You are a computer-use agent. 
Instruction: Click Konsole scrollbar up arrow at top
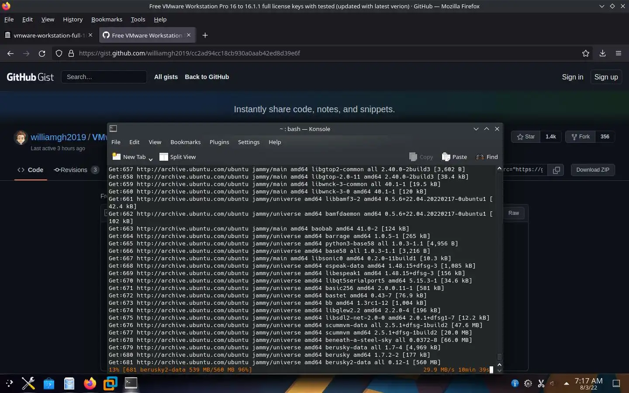pos(499,169)
